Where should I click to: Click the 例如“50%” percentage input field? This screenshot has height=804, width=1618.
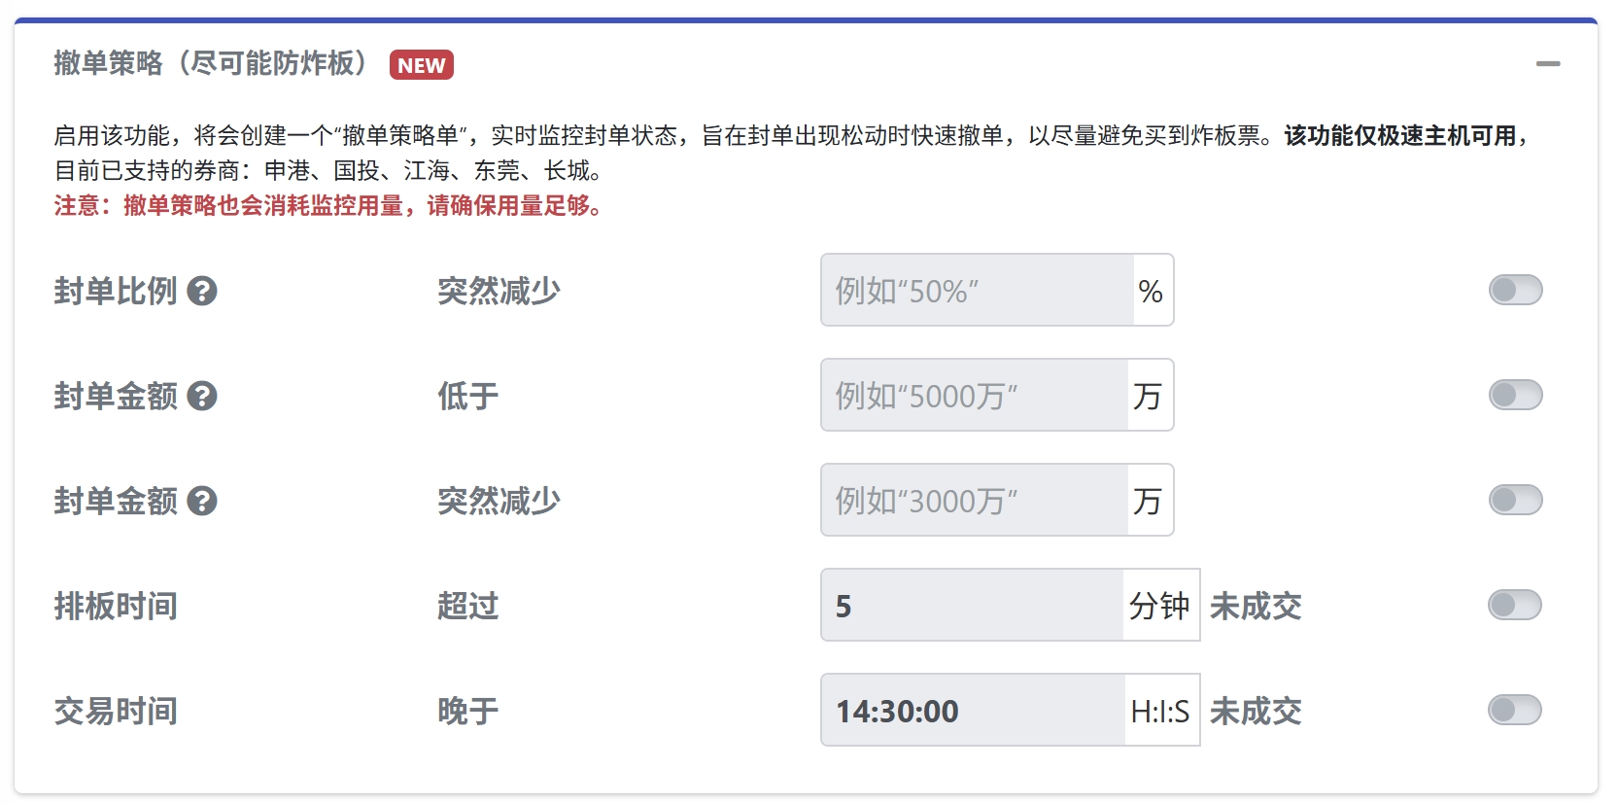click(x=977, y=290)
